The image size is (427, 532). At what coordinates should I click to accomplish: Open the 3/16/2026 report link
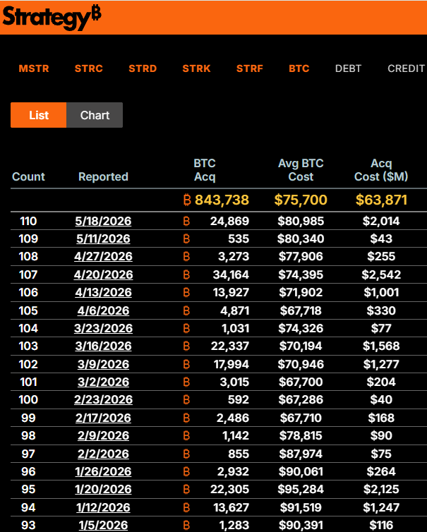[103, 346]
